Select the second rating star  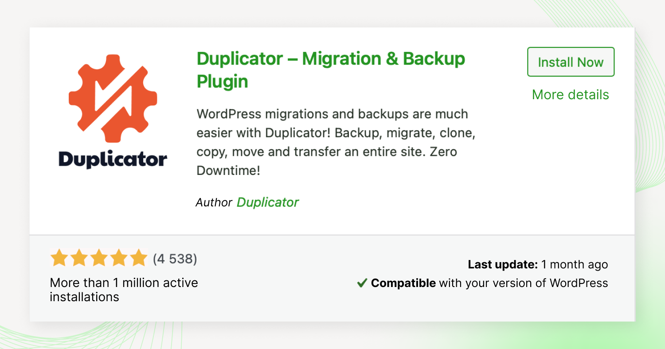(x=79, y=257)
